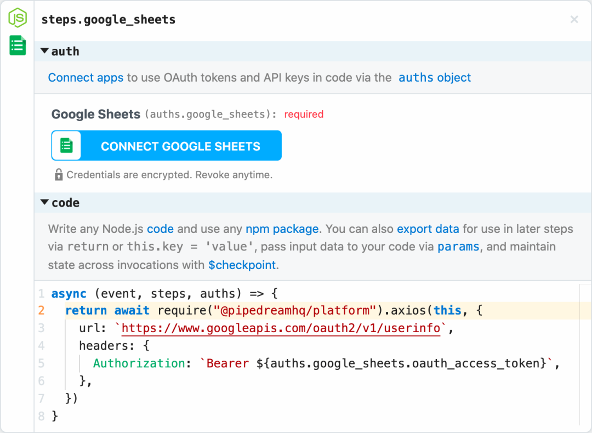592x433 pixels.
Task: Click 'Google Sheets' auth heading
Action: pyautogui.click(x=96, y=114)
